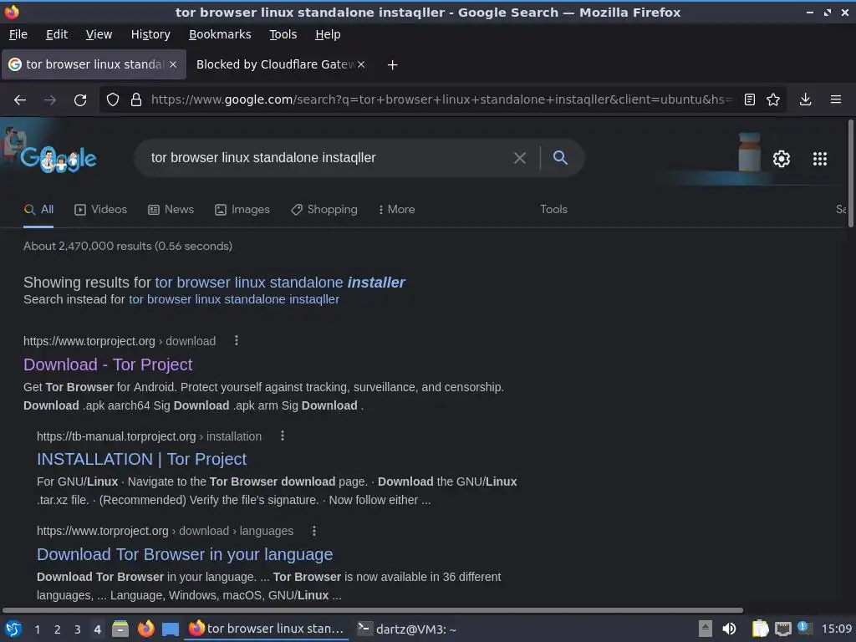Click corrected query tor browser linux standalone installer
The height and width of the screenshot is (642, 856).
pos(279,283)
